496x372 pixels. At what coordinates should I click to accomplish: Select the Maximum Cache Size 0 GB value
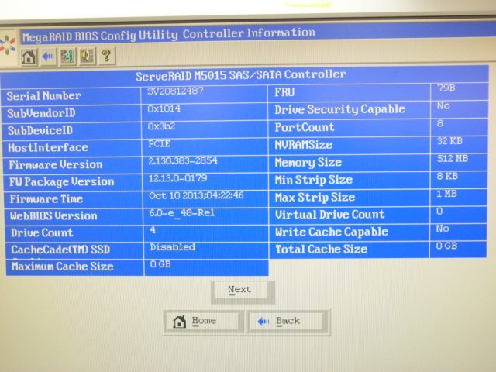[160, 264]
